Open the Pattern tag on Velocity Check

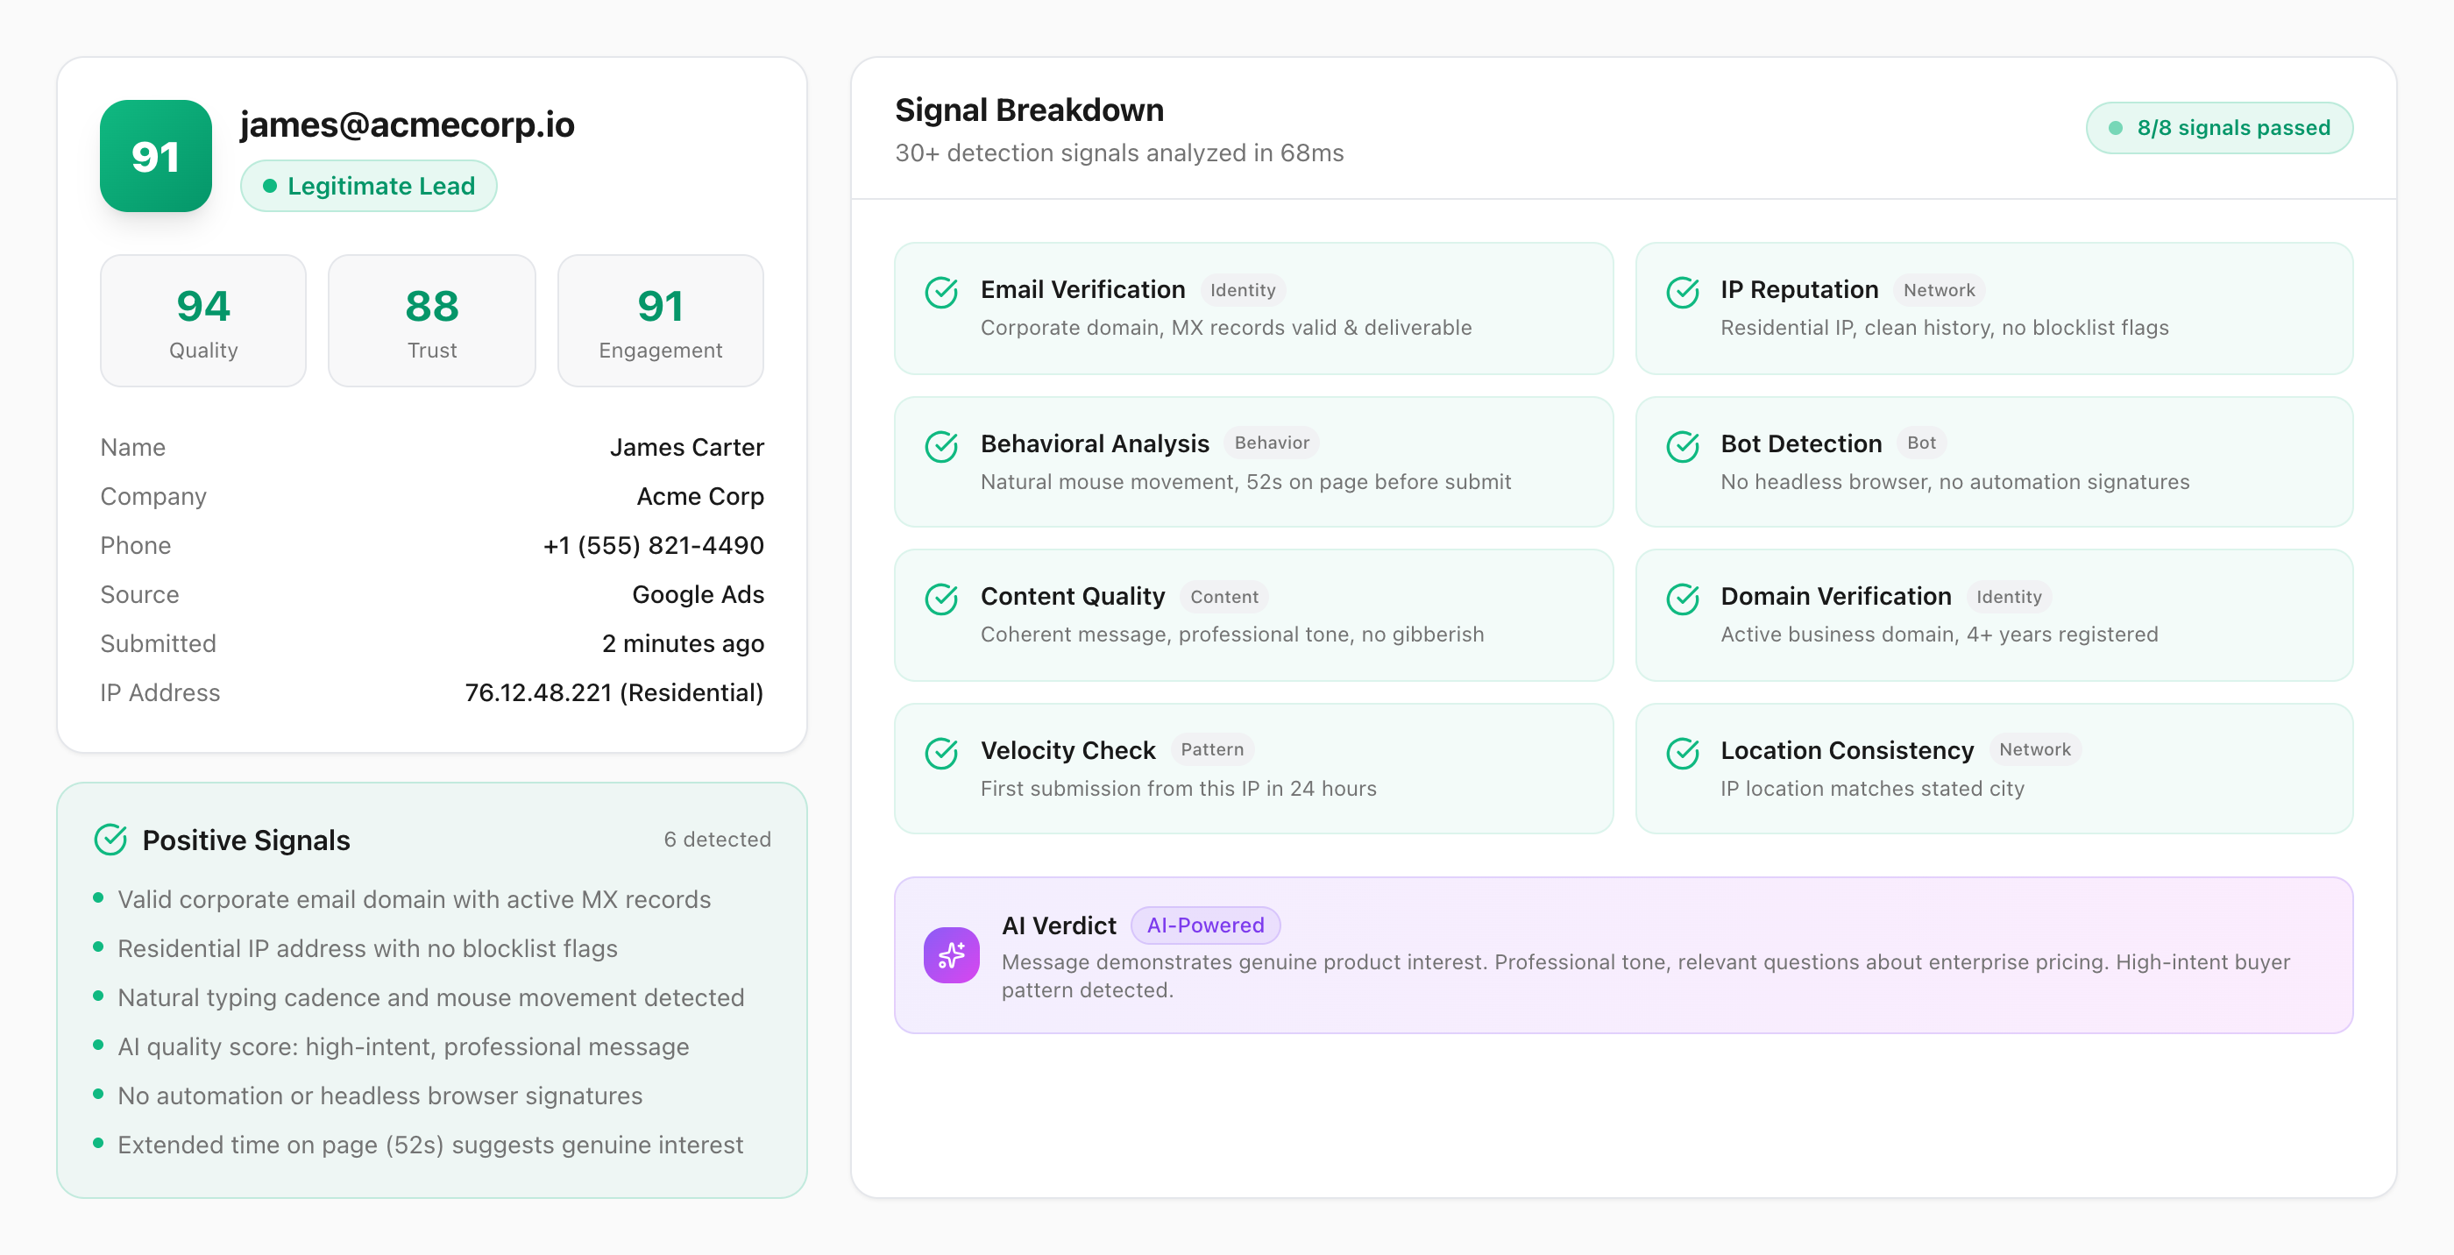1212,750
